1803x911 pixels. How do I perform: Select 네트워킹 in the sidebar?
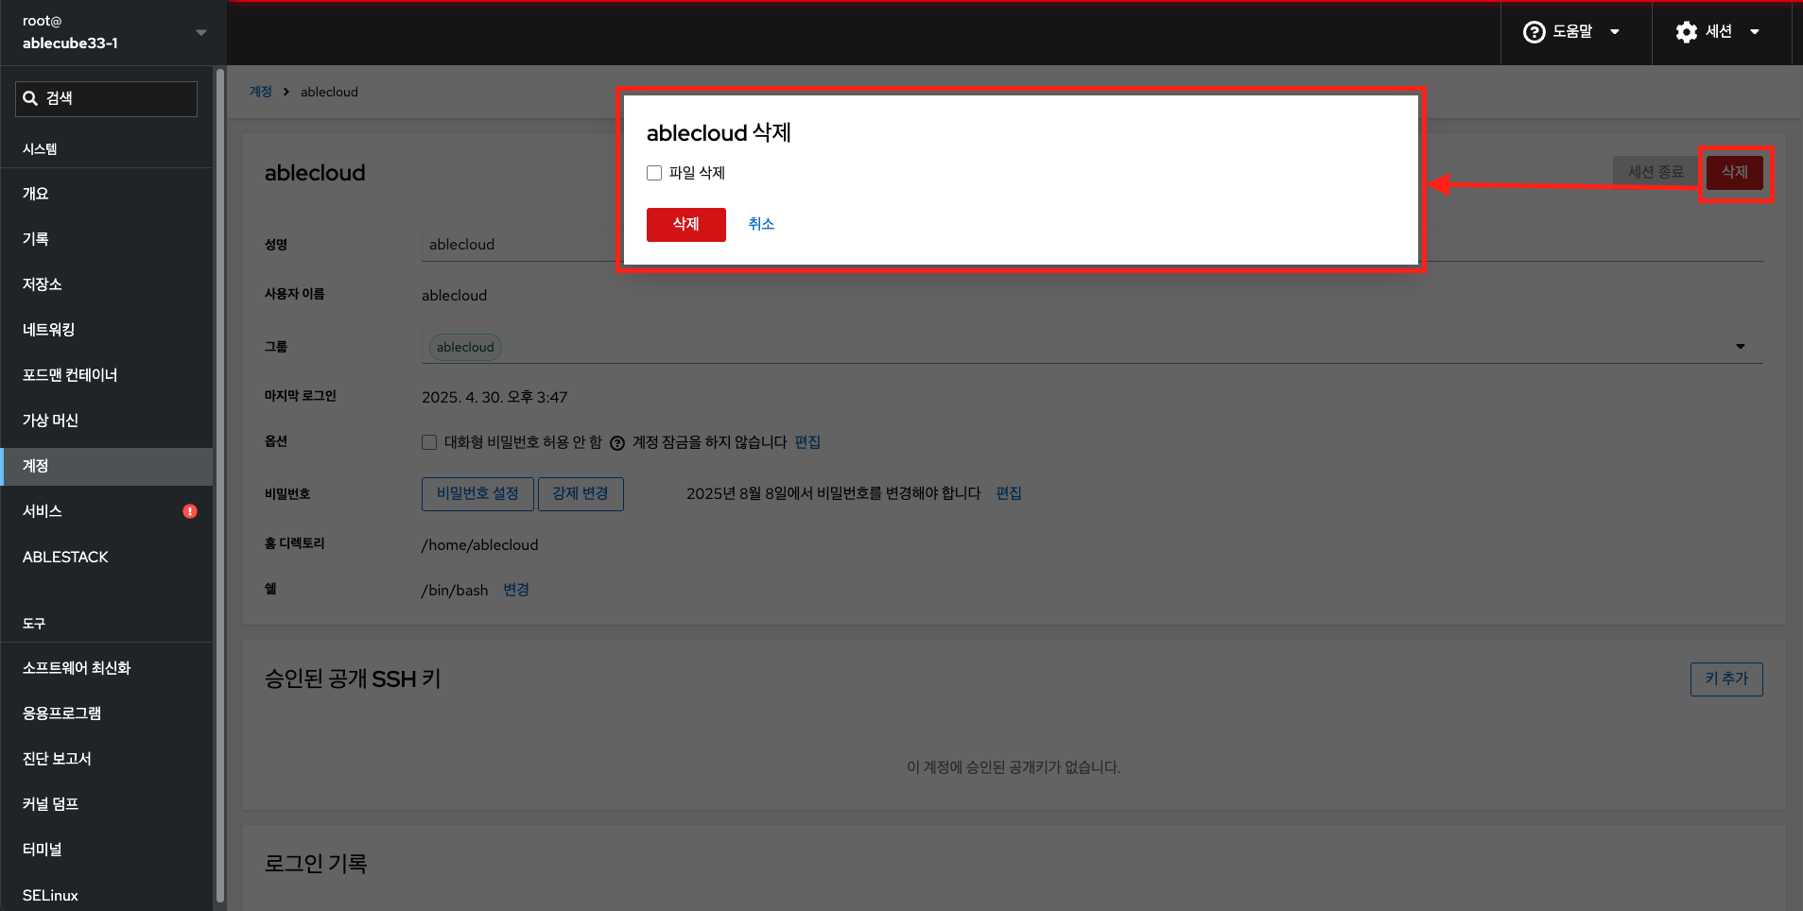[107, 330]
